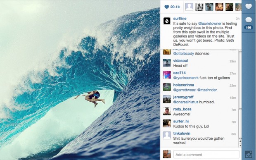Image resolution: width=256 pixels, height=160 pixels.
Task: Open the comments speech bubble icon
Action: pos(249,20)
